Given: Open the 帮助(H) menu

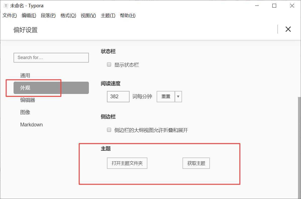Looking at the screenshot, I should pos(128,16).
